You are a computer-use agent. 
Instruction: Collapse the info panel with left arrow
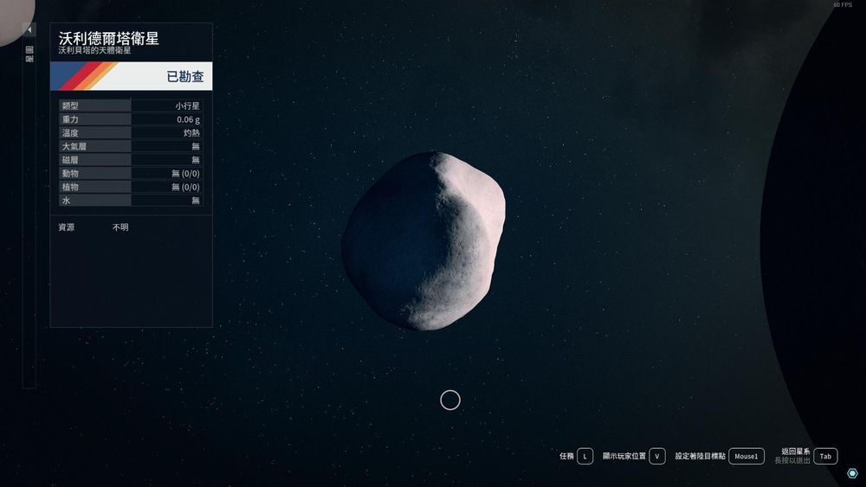(29, 29)
